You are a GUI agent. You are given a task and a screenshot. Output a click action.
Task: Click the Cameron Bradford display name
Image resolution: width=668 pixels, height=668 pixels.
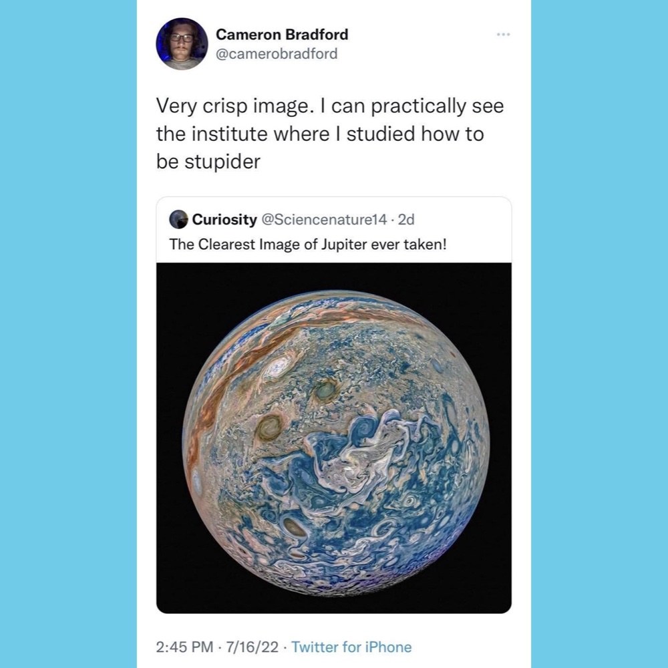[281, 34]
